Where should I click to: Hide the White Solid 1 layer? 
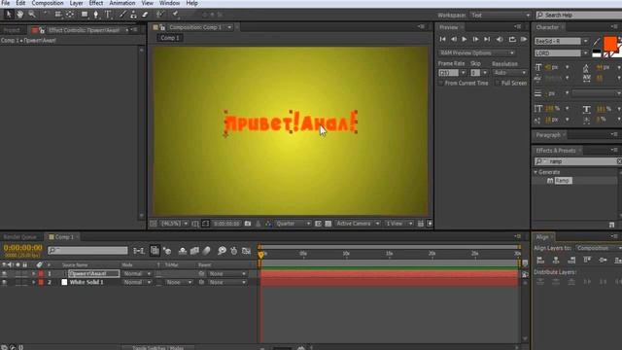(4, 282)
